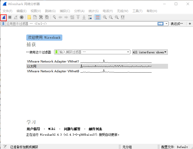This screenshot has height=149, width=193.
Task: Open 帮助(H) menu
Action: click(152, 11)
